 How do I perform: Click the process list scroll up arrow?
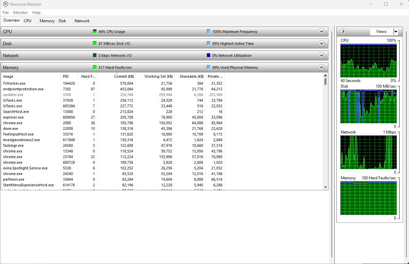tap(325, 75)
